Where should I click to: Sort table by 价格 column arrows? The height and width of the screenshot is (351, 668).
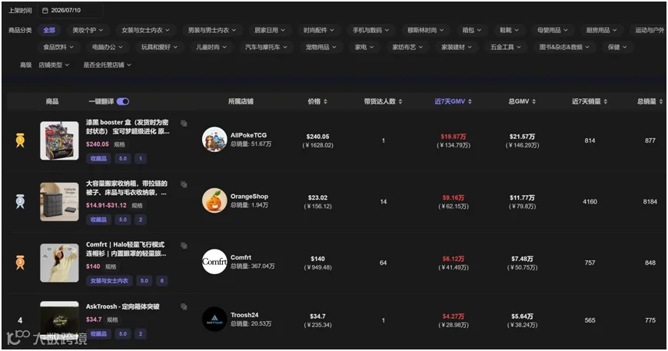click(325, 101)
